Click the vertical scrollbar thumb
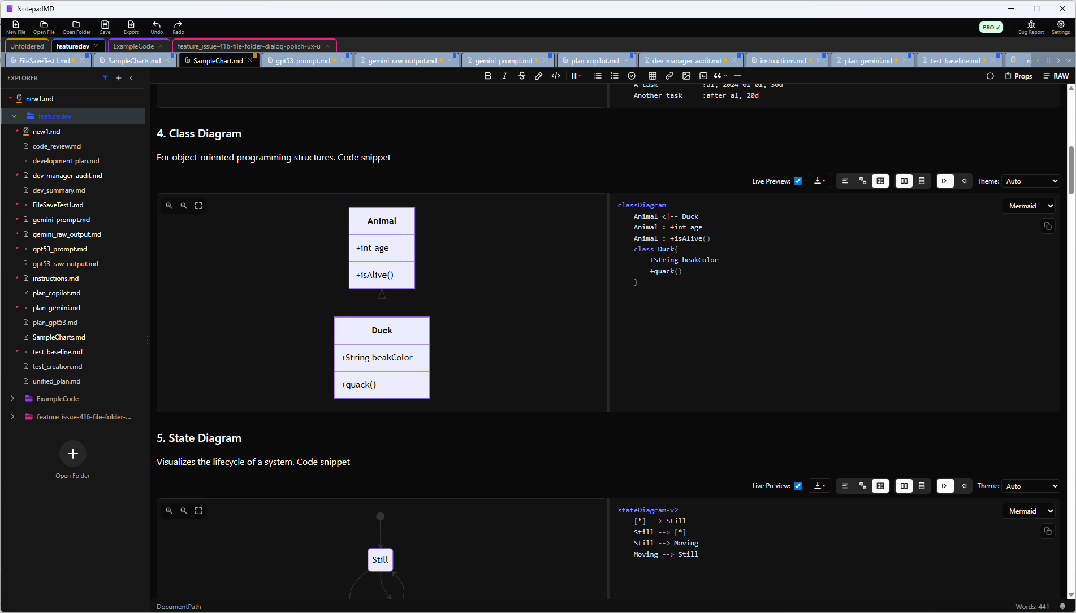Viewport: 1076px width, 613px height. 1071,171
